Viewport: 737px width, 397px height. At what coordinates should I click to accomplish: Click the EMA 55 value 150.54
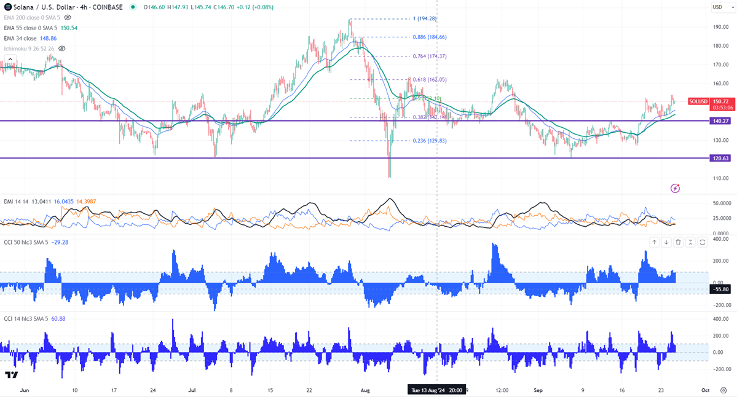click(x=69, y=28)
